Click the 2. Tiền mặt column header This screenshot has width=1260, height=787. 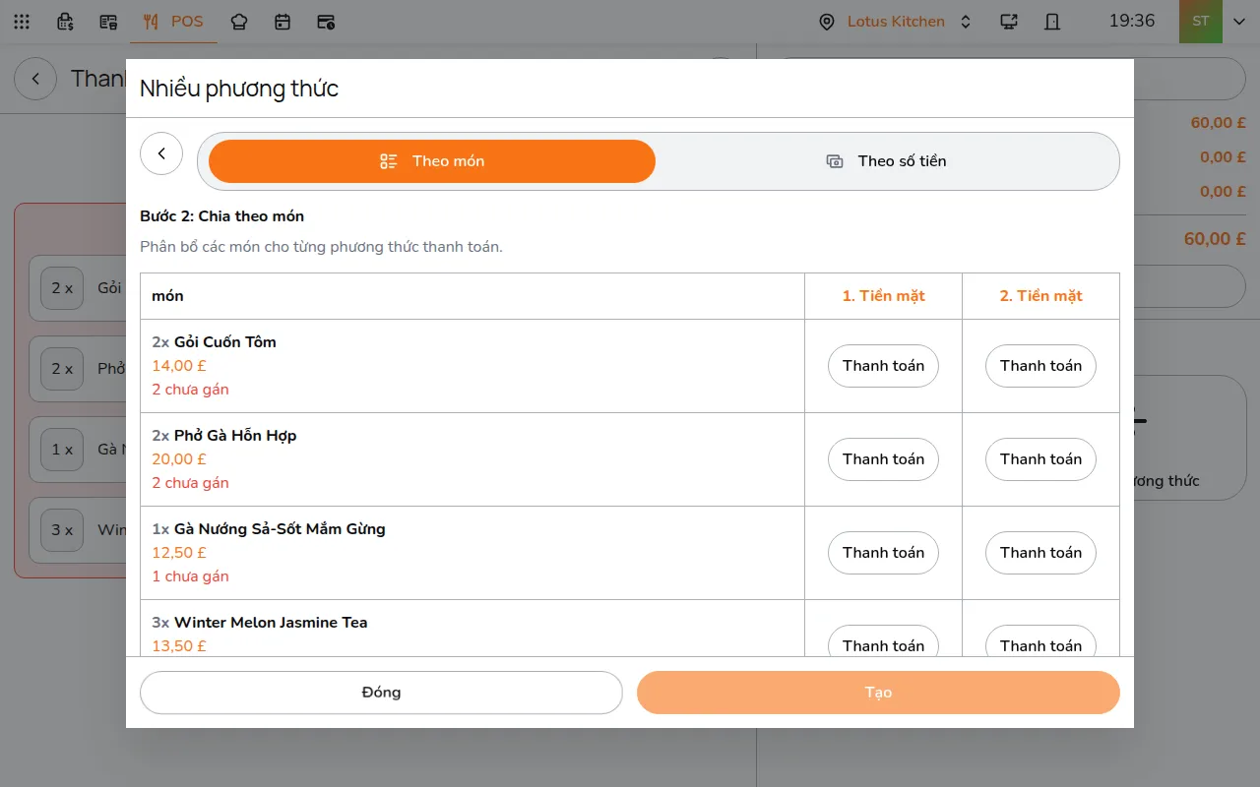click(x=1040, y=296)
